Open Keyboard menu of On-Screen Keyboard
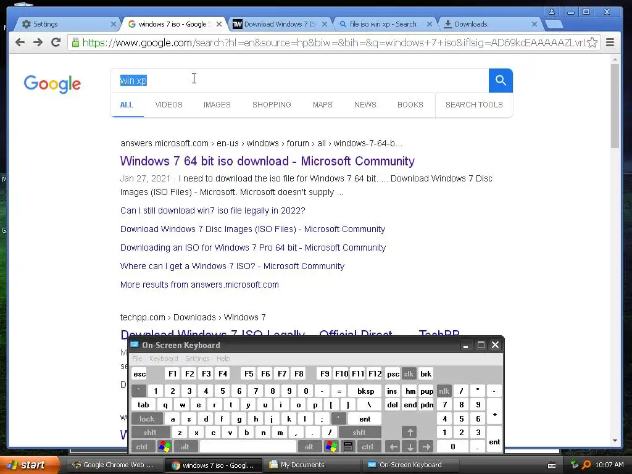Viewport: 632px width, 474px height. (164, 359)
